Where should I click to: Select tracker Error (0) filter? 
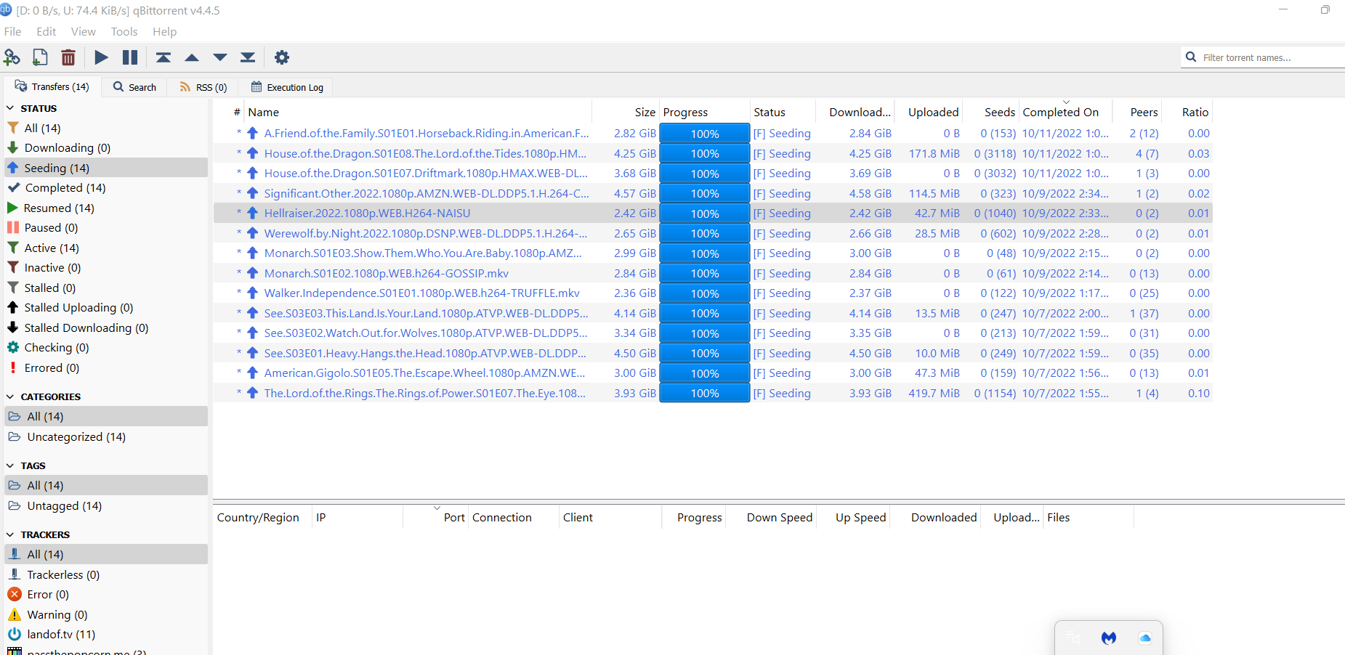[107, 594]
